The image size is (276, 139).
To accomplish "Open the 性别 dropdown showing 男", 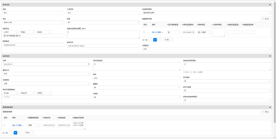I will pyautogui.click(x=103, y=23).
